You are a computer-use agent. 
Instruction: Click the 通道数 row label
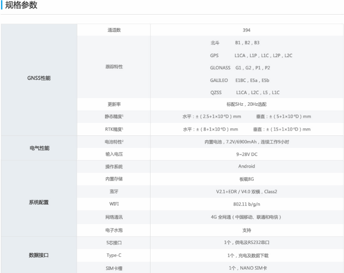point(114,30)
